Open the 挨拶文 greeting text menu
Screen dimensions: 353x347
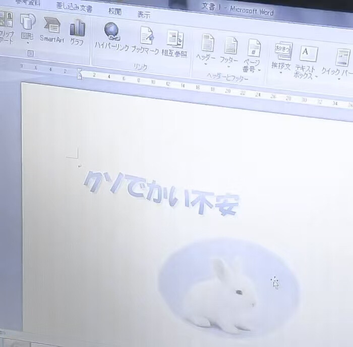[281, 58]
